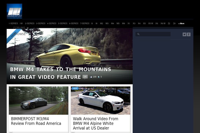
Task: Select the M5 menu item
Action: [118, 23]
